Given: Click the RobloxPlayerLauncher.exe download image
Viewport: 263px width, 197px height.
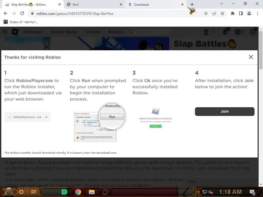Looking at the screenshot, I should tap(27, 117).
